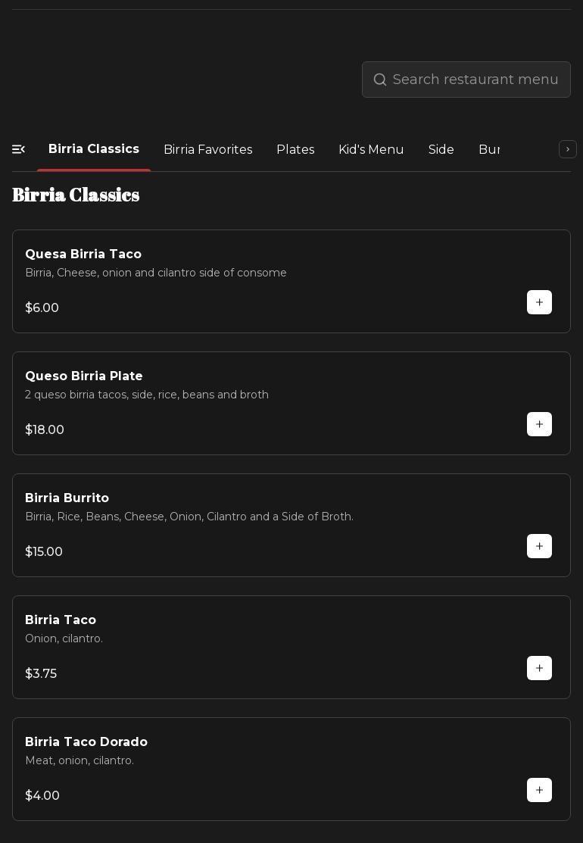Click the Birria Taco item name
Screen dimensions: 583x843
click(61, 620)
